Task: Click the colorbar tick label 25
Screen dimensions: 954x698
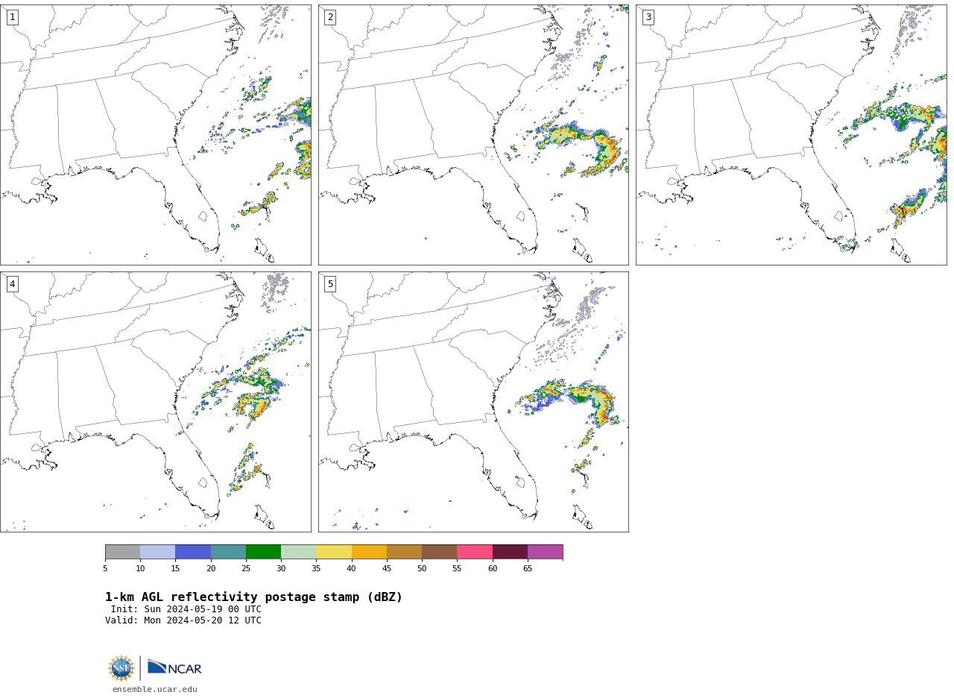Action: pos(246,569)
